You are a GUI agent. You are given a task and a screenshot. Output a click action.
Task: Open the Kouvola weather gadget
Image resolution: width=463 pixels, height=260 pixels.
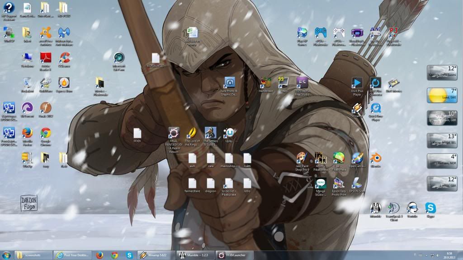442,73
